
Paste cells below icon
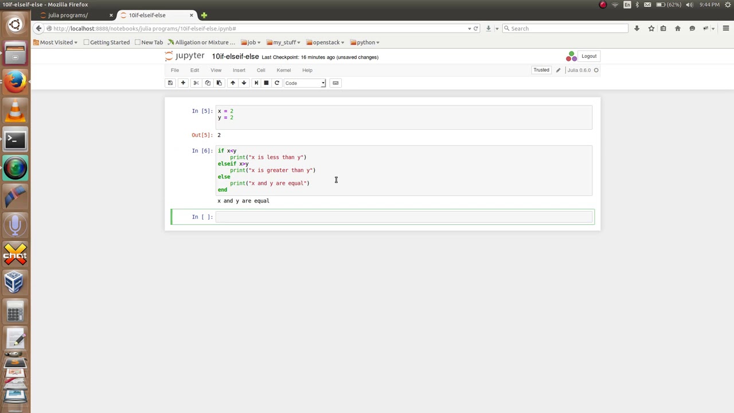(219, 83)
